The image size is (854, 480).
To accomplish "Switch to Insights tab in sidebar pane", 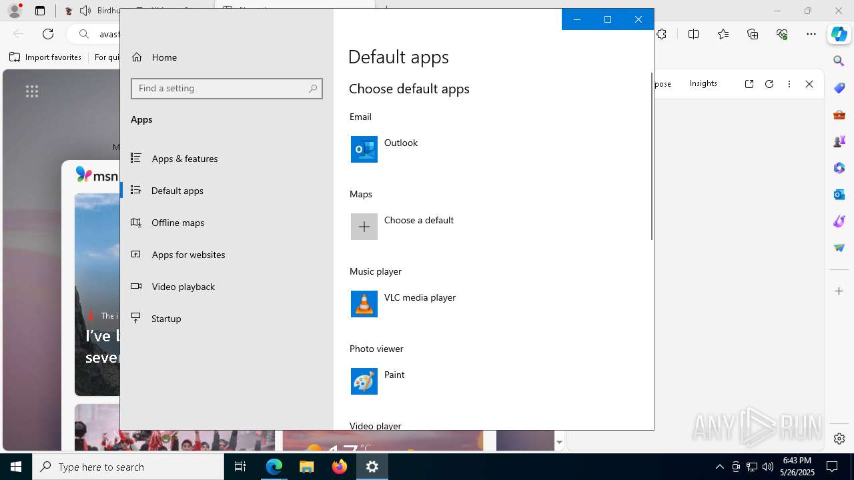I will click(703, 83).
